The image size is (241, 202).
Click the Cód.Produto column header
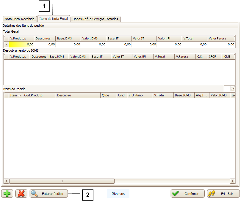tap(39, 95)
